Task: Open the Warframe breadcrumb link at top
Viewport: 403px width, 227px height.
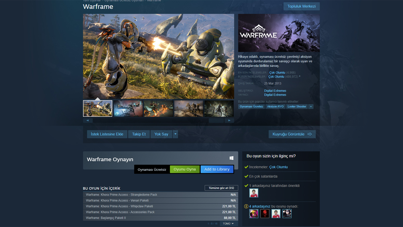Action: [154, 1]
